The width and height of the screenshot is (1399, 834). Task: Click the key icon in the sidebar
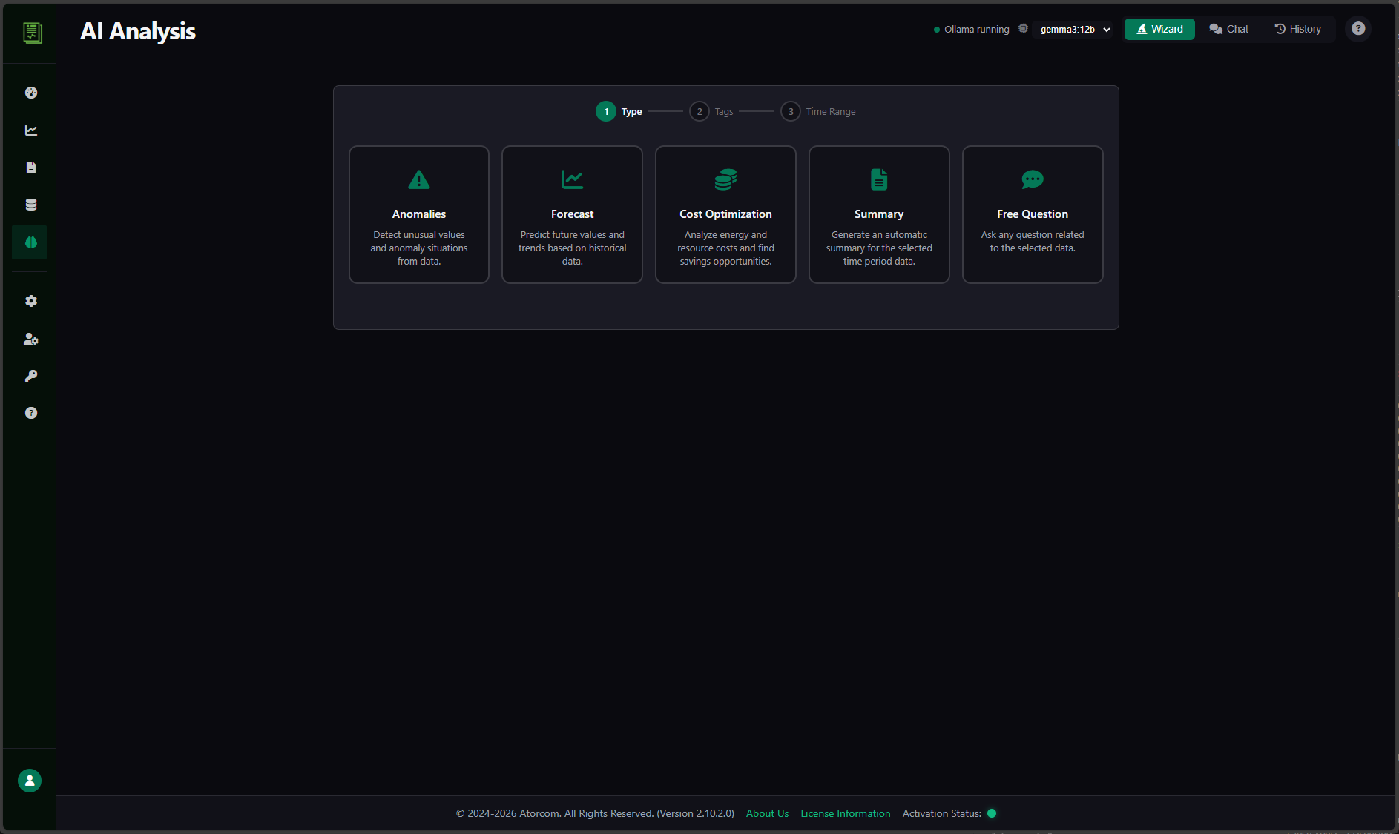30,376
